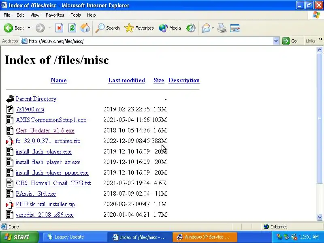324x243 pixels.
Task: Open the Edit menu
Action: [20, 15]
